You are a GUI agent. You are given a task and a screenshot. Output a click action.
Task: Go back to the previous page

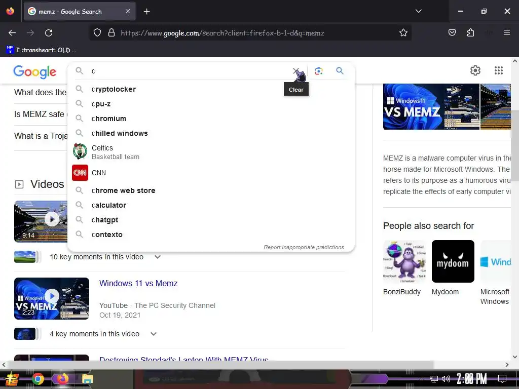coord(12,33)
